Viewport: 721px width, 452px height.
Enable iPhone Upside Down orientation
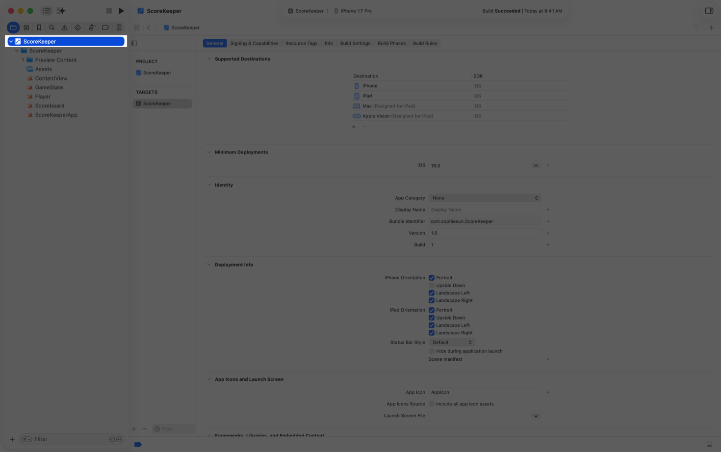(x=432, y=286)
